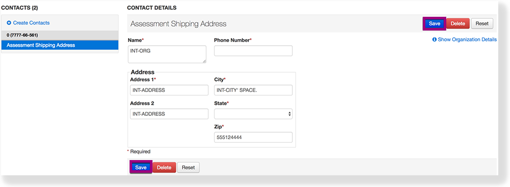
Task: Click the top Save button
Action: [x=434, y=24]
